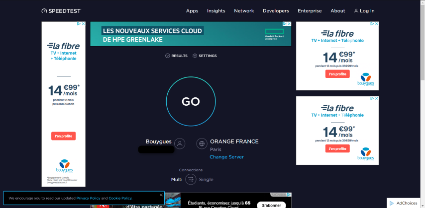Open the Privacy Policy link
This screenshot has height=208, width=425.
(x=89, y=198)
